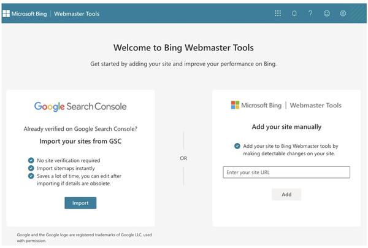Viewport: 368px width, 248px height.
Task: Click the Add your site manually heading
Action: coord(286,127)
